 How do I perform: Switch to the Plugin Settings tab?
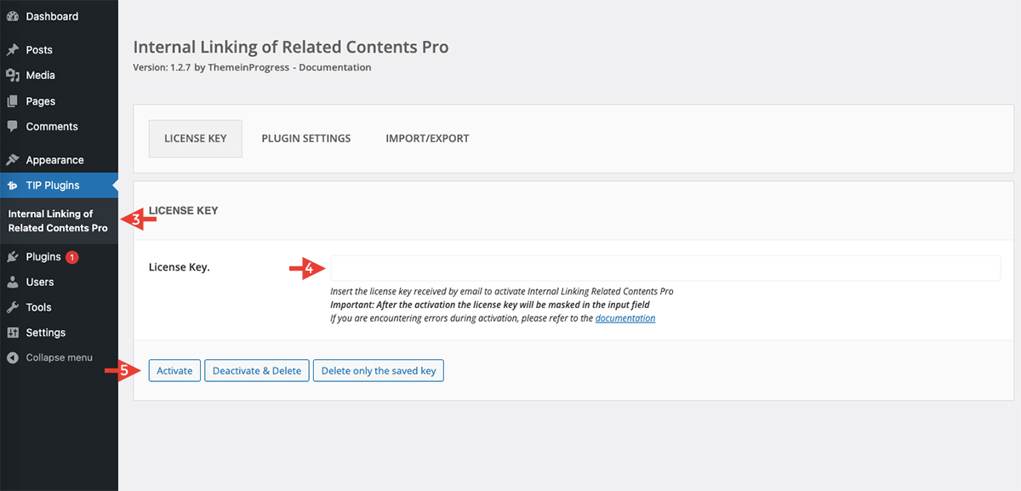[x=306, y=139]
